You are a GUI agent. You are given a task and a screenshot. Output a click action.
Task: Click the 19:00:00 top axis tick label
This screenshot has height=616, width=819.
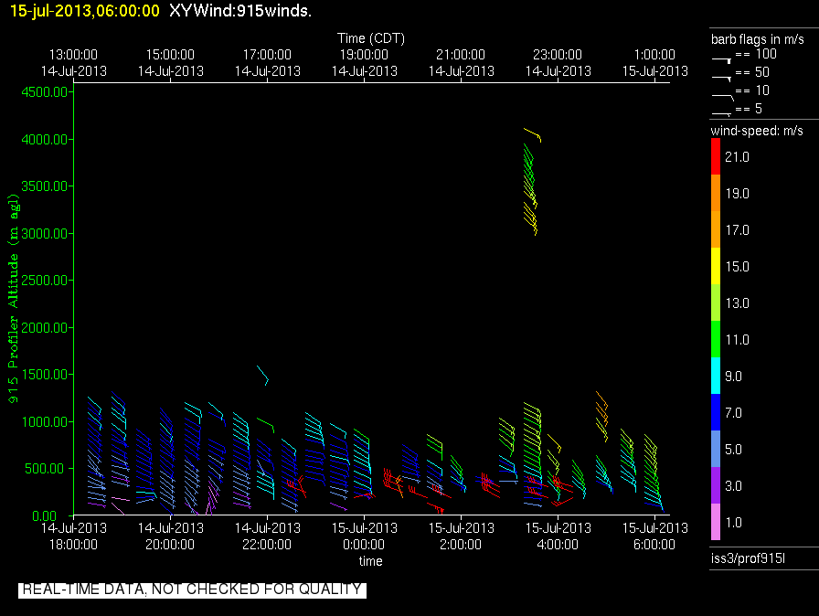(364, 55)
